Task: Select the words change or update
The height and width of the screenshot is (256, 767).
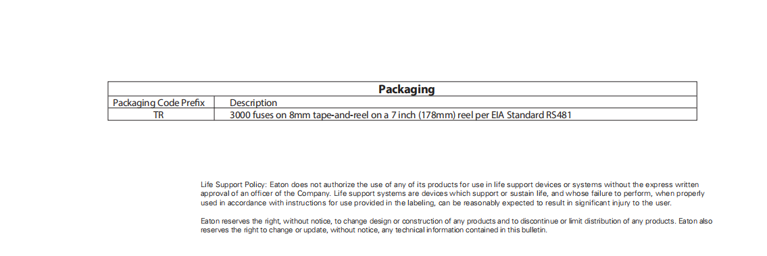Action: pos(297,230)
